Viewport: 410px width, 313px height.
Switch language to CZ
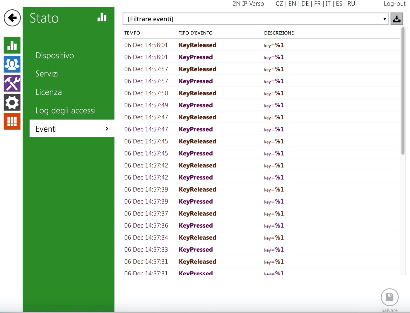(x=279, y=4)
